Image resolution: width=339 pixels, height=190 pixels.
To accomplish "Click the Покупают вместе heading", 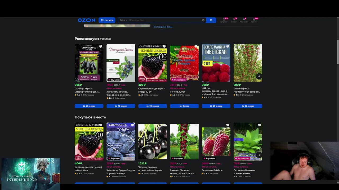I will coord(90,117).
